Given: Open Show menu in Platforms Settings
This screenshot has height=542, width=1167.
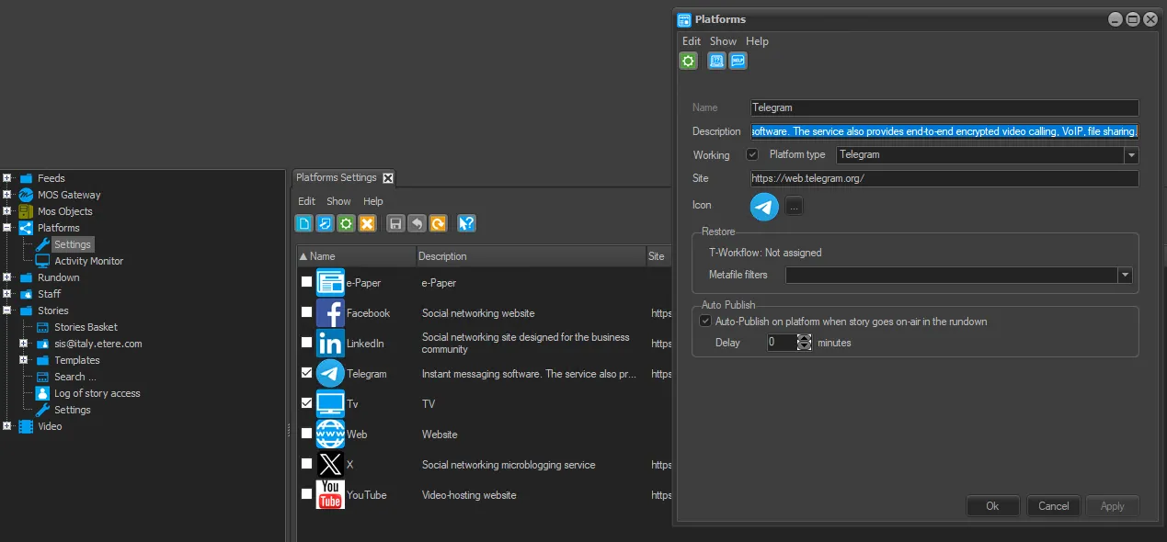Looking at the screenshot, I should click(x=338, y=201).
